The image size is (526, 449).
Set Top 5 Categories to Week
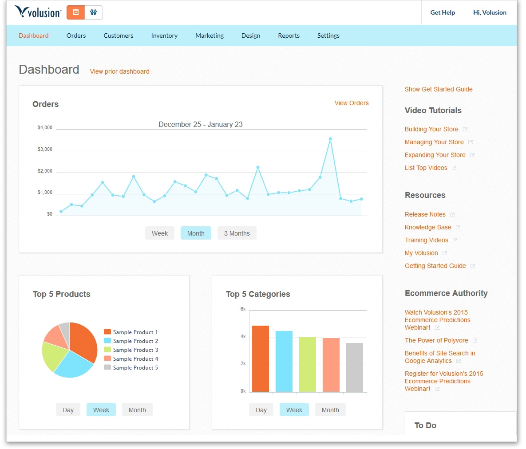coord(294,410)
